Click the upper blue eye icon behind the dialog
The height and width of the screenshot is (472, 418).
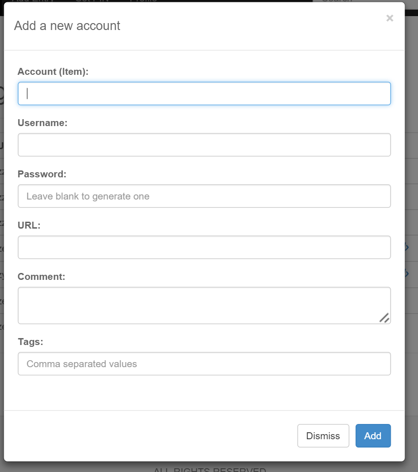coord(406,247)
